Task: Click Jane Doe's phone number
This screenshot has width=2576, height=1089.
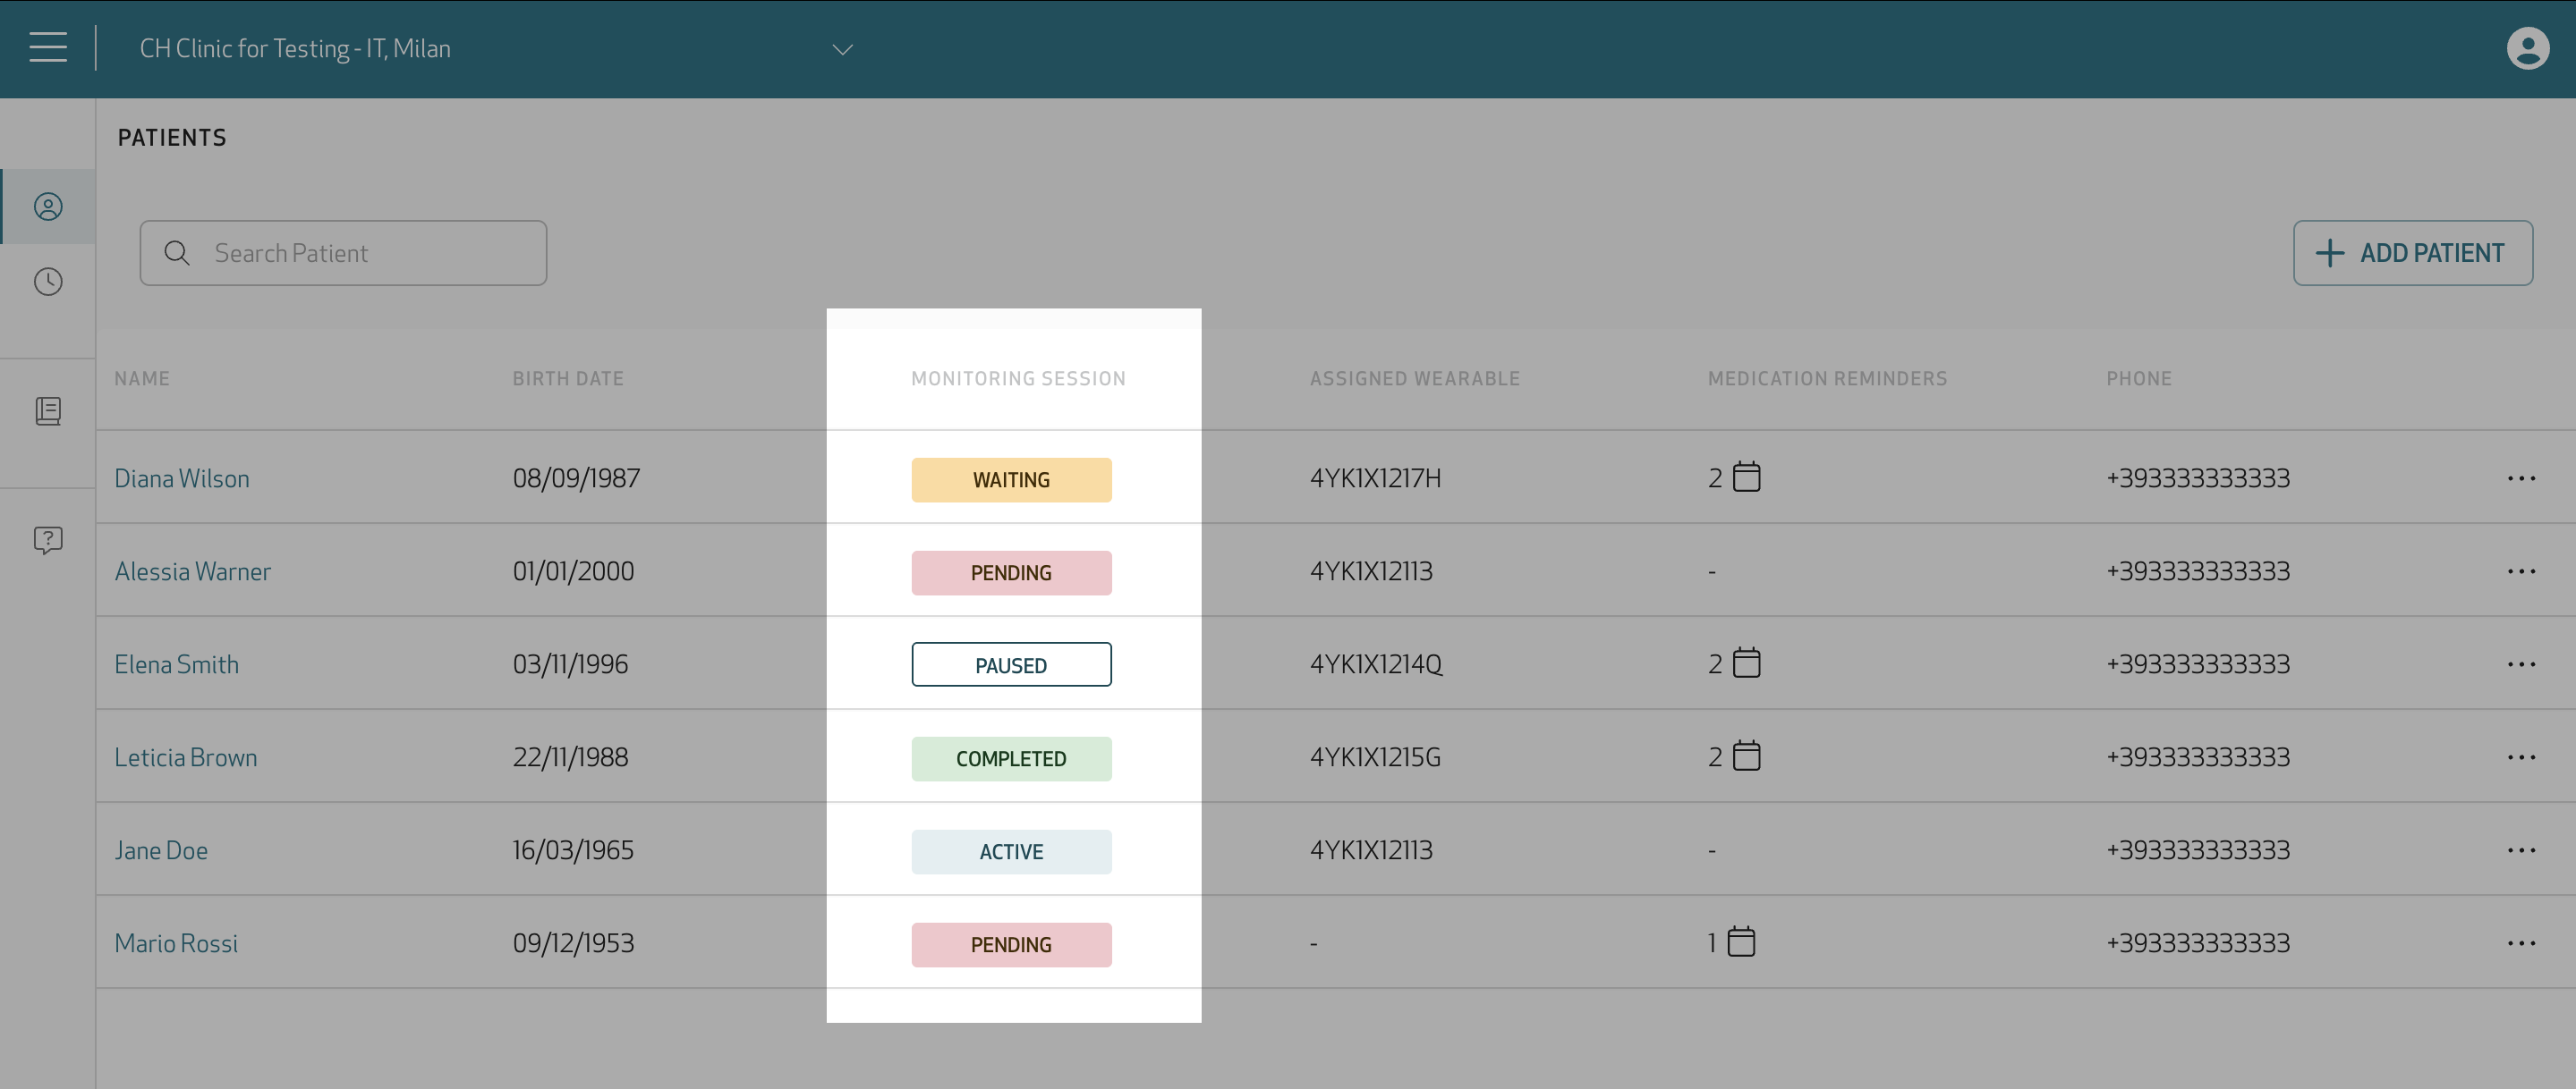Action: [x=2198, y=849]
